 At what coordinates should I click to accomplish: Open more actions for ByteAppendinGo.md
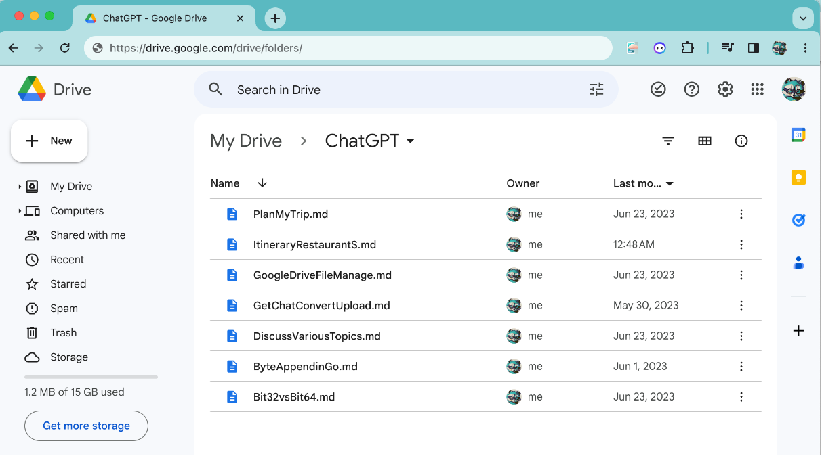click(741, 366)
